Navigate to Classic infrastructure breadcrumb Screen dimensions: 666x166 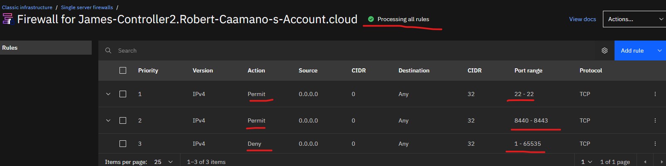click(x=27, y=7)
